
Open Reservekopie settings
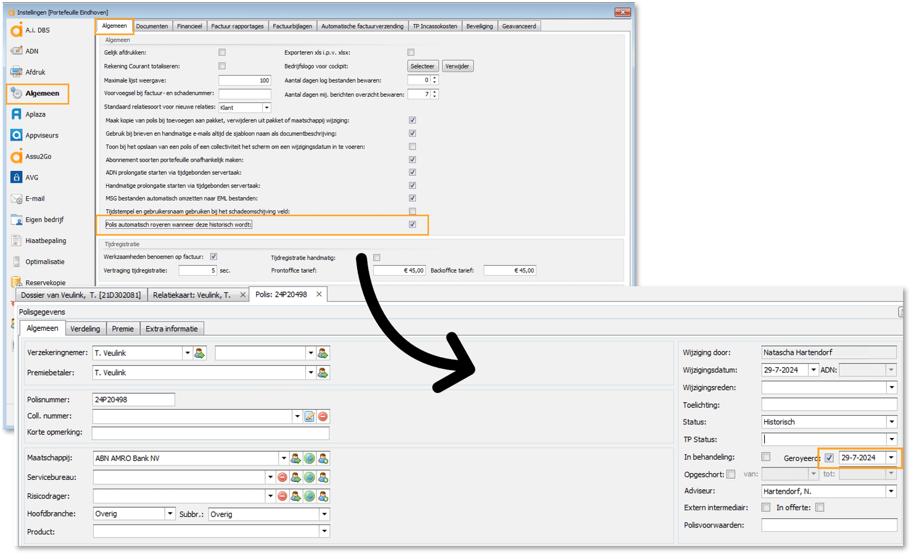click(37, 283)
